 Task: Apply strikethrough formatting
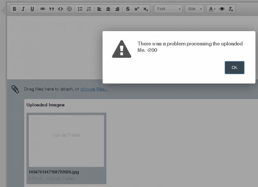click(128, 9)
